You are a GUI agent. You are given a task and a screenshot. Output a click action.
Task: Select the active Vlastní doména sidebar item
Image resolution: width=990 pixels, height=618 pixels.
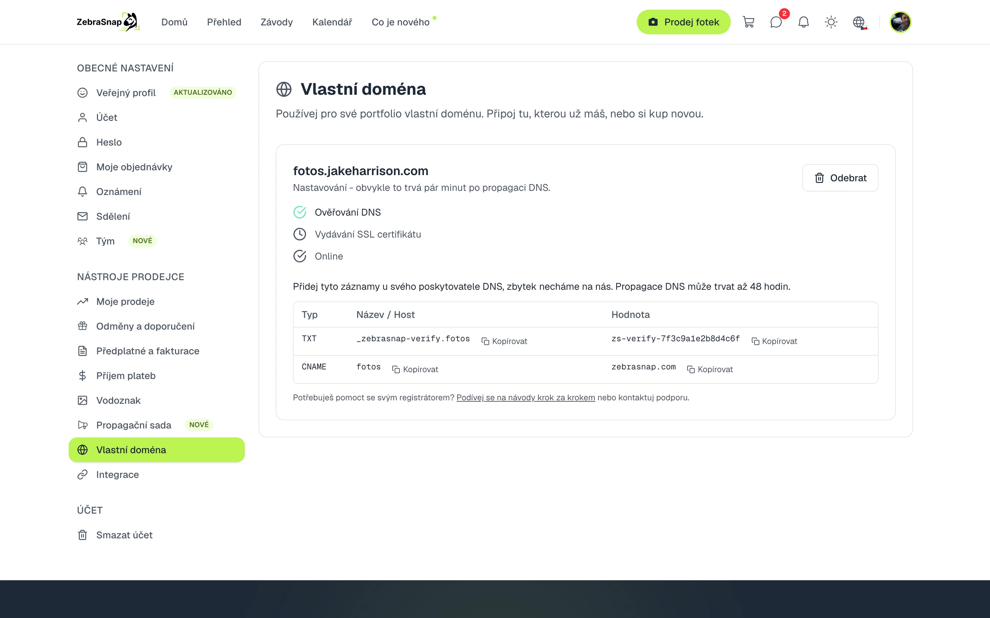[157, 450]
